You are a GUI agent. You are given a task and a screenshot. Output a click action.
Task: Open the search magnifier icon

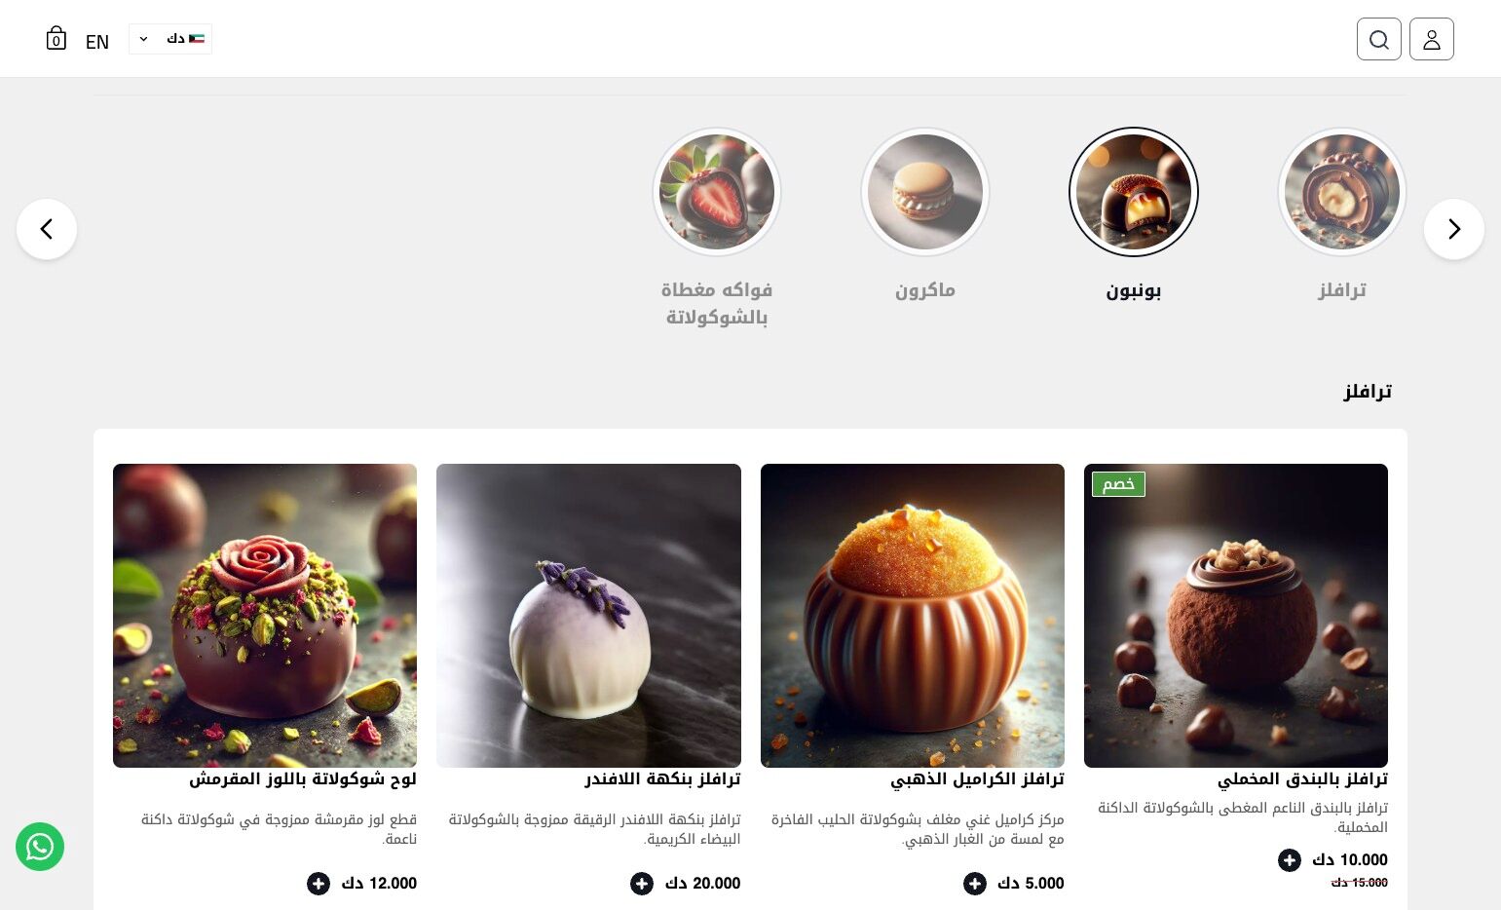point(1378,39)
